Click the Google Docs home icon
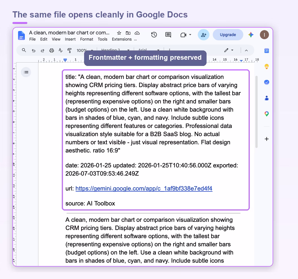Viewport: 298px width, 279px height. (x=21, y=36)
